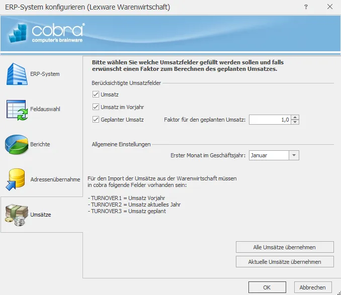
Task: Click Aktuelle Umsätze übernehmen button
Action: [x=285, y=262]
